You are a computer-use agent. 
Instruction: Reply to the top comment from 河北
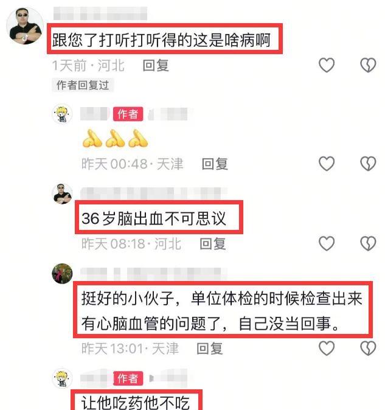pyautogui.click(x=156, y=65)
